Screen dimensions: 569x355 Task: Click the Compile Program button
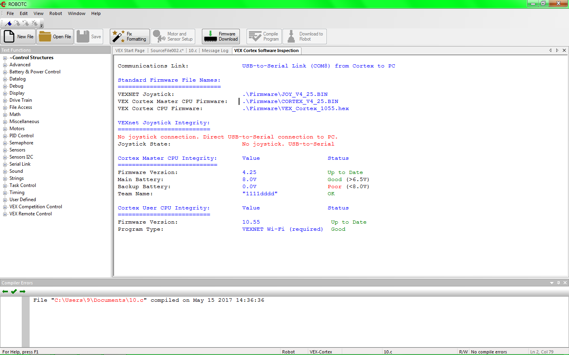(264, 37)
